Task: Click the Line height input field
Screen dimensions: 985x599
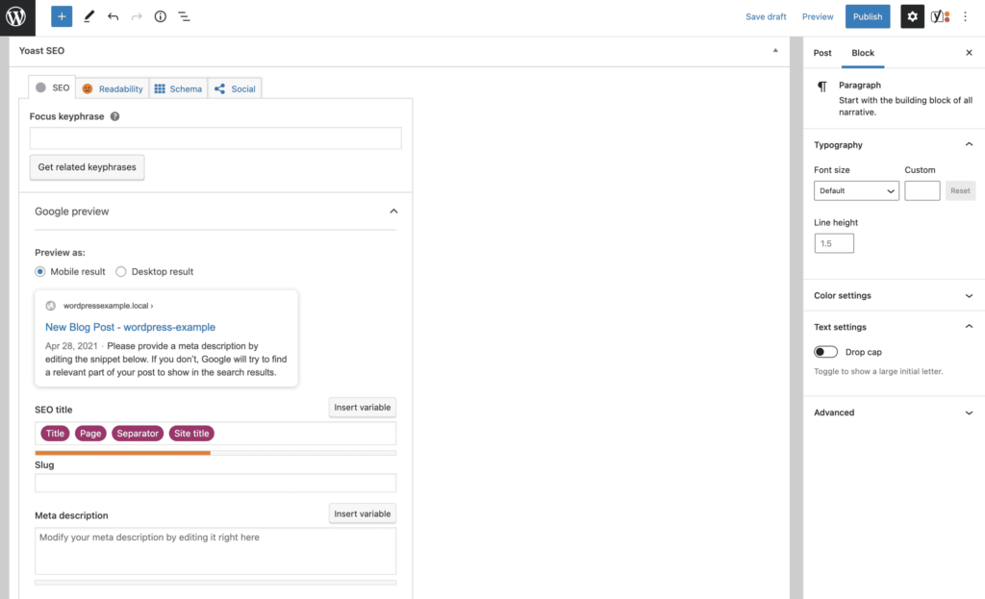Action: 834,243
